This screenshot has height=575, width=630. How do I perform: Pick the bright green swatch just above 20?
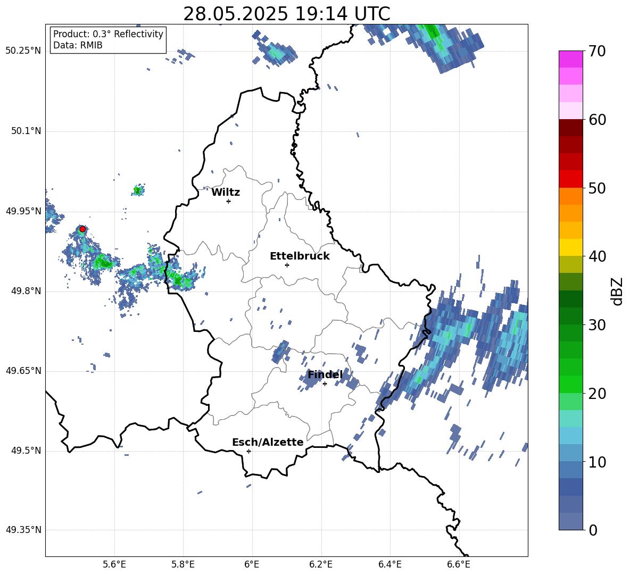click(x=570, y=384)
